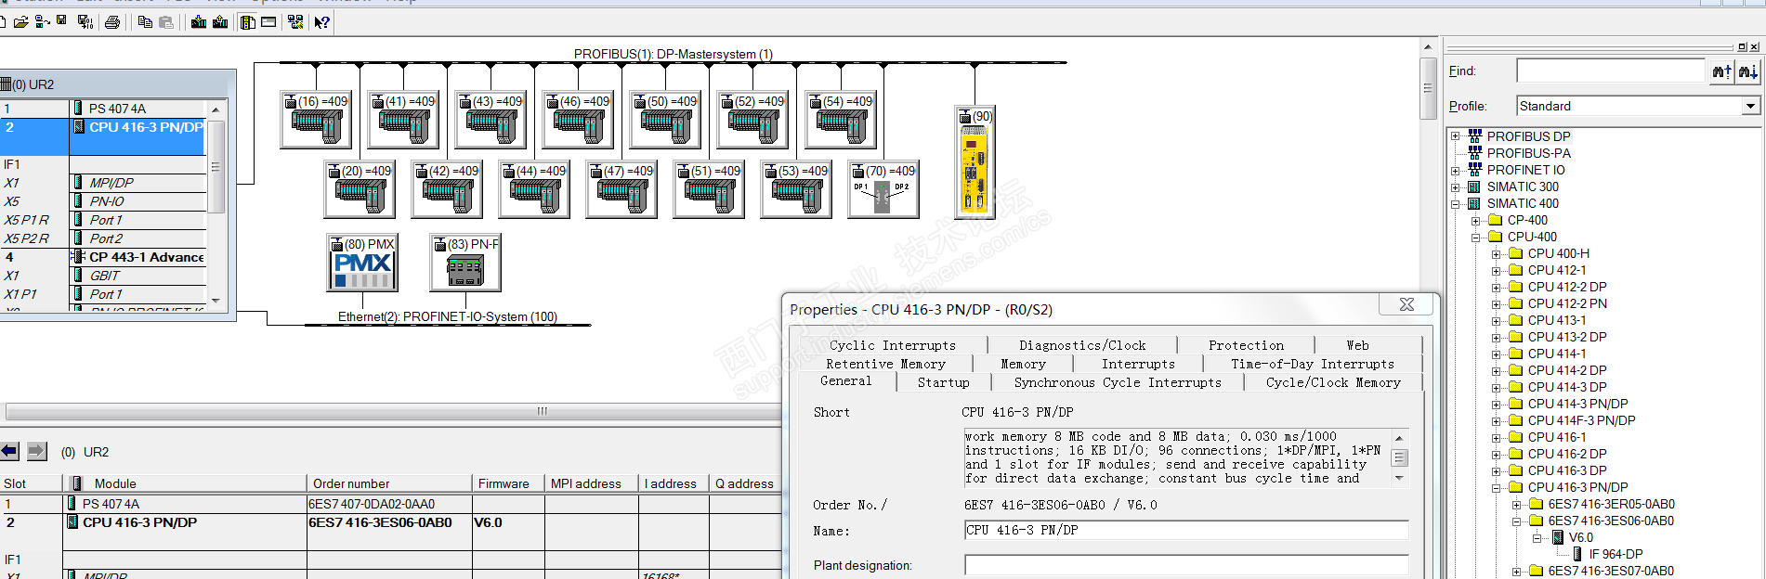Open the Retentive Memory tab
The width and height of the screenshot is (1766, 579).
885,364
